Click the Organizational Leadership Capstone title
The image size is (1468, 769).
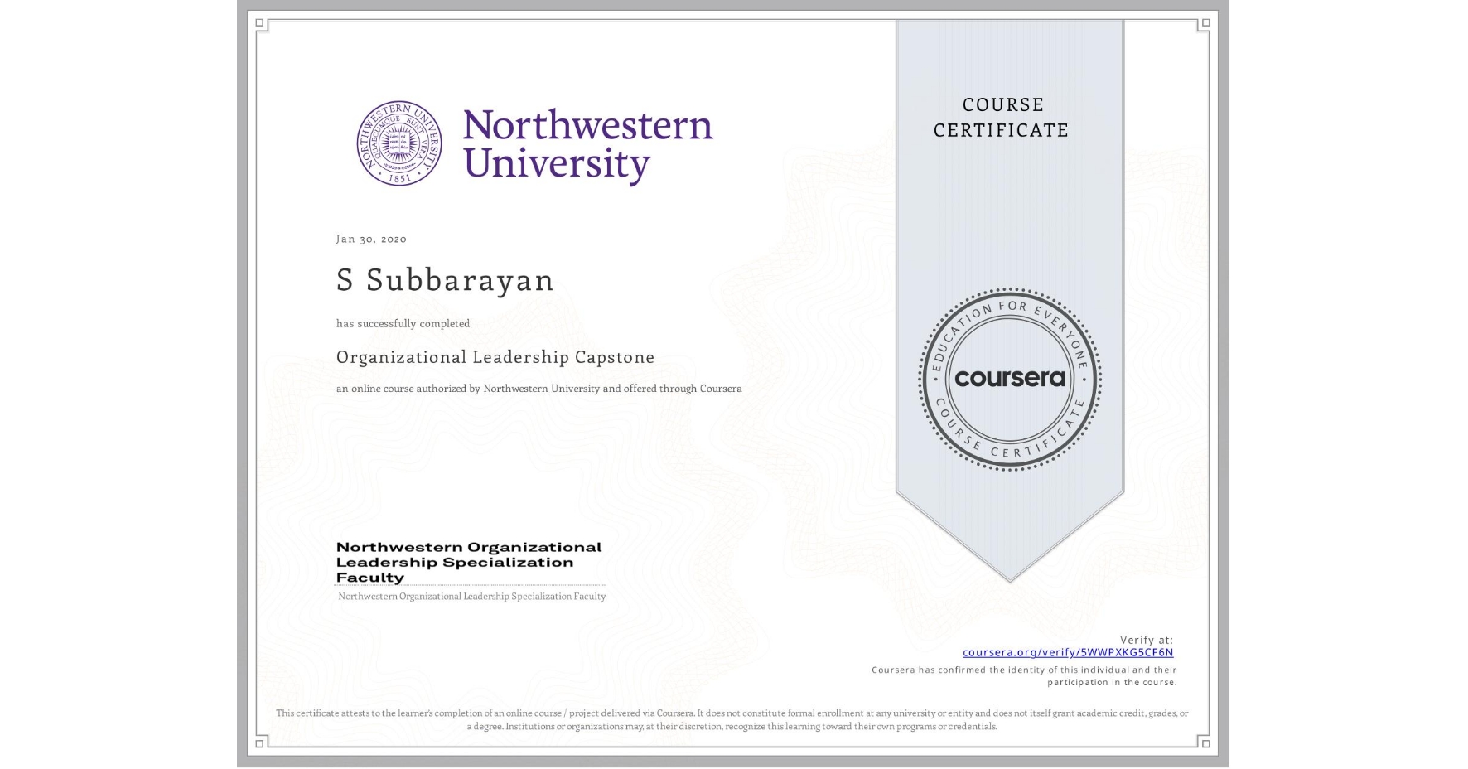pyautogui.click(x=494, y=358)
